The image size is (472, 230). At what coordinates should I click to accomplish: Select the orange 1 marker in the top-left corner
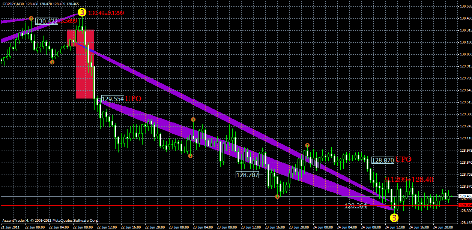pos(31,18)
